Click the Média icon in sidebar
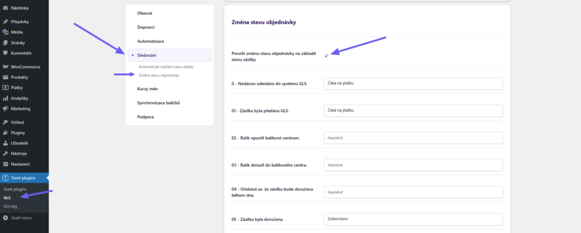The height and width of the screenshot is (233, 581). point(5,32)
